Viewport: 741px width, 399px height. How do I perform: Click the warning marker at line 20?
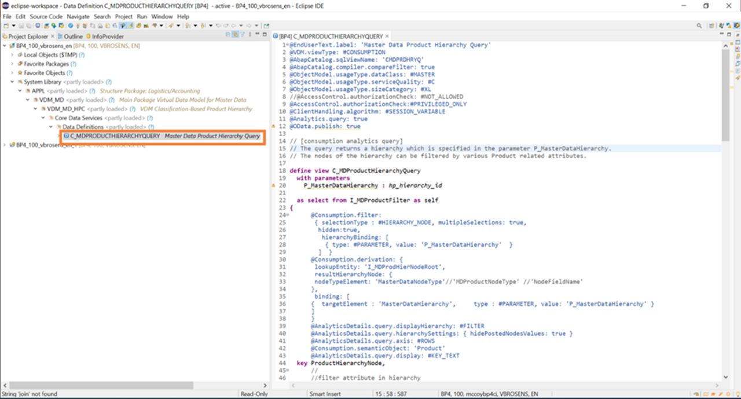[x=274, y=186]
